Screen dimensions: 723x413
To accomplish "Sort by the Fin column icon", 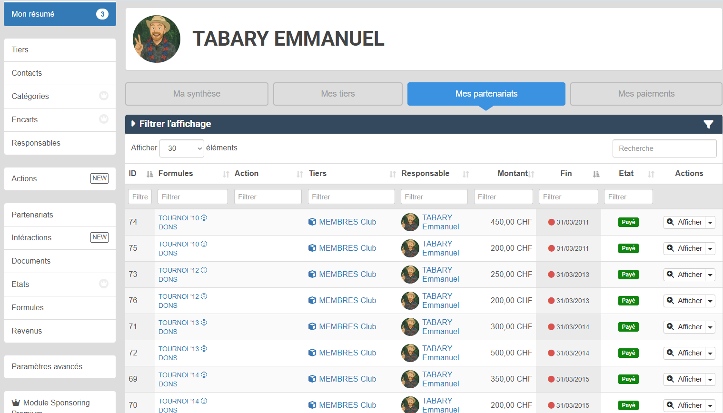I will (596, 174).
